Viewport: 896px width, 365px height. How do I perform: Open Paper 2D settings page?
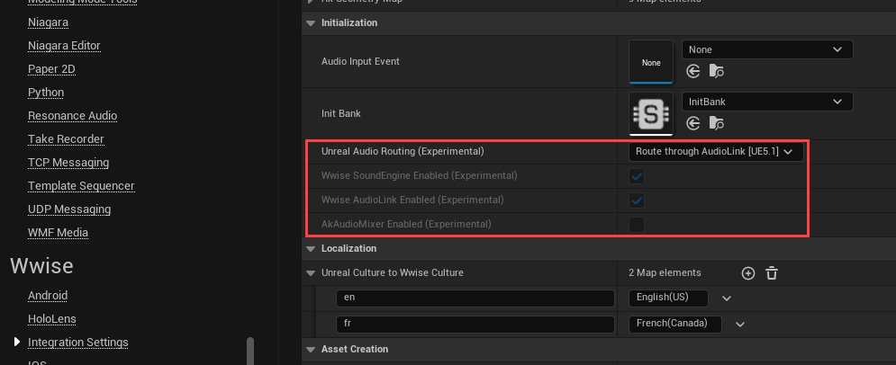51,69
